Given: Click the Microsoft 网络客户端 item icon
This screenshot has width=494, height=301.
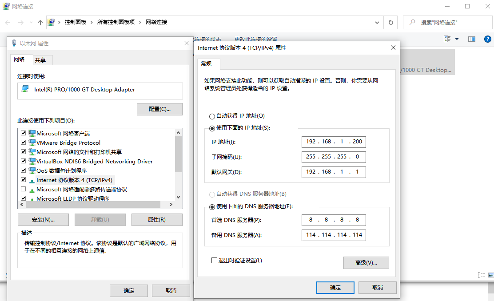Looking at the screenshot, I should coord(32,133).
